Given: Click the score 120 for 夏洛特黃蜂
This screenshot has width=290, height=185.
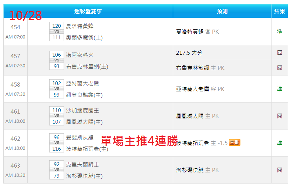Looking at the screenshot, I should [x=57, y=26].
